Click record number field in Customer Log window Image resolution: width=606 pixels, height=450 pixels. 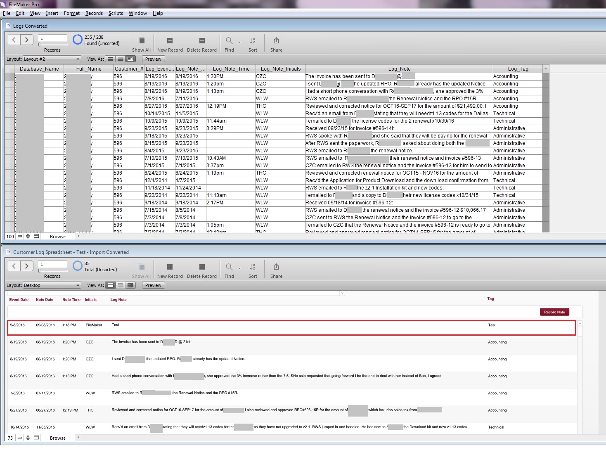[x=52, y=264]
